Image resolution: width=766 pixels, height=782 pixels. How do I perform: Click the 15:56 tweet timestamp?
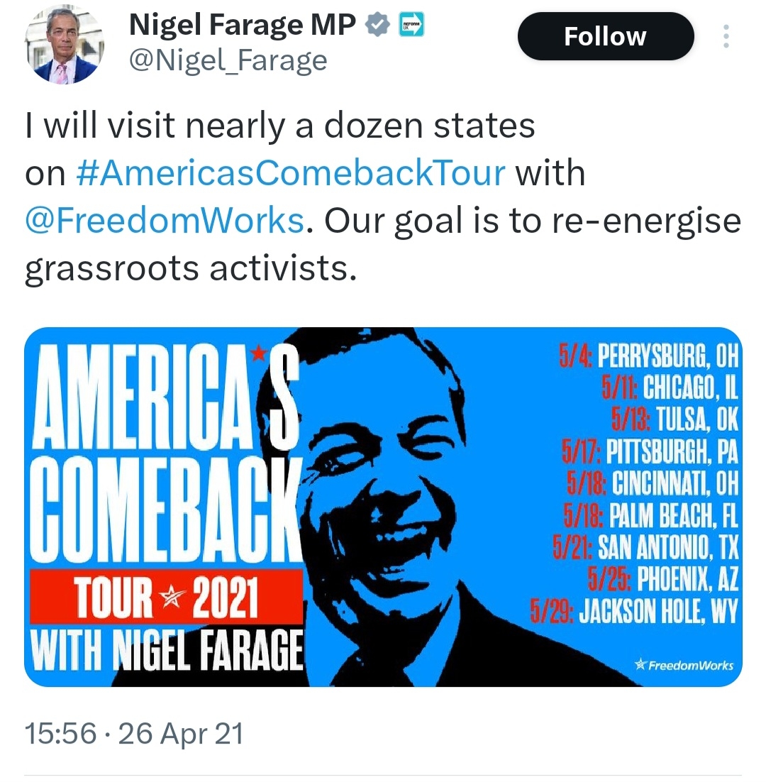pyautogui.click(x=60, y=733)
